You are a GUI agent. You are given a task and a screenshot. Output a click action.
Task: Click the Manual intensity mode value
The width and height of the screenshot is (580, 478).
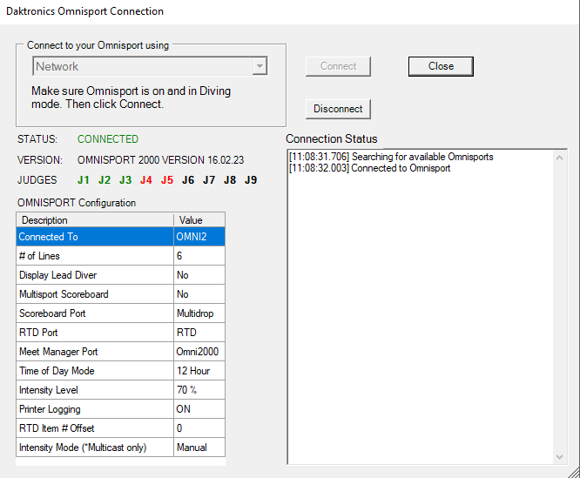[199, 448]
